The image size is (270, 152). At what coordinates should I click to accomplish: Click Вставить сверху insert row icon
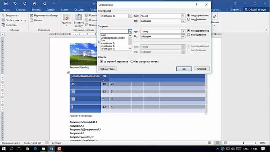click(79, 17)
